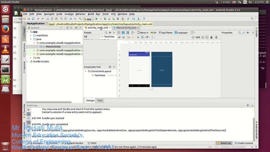The width and height of the screenshot is (270, 152).
Task: Click the pan screen hand icon
Action: tap(211, 38)
